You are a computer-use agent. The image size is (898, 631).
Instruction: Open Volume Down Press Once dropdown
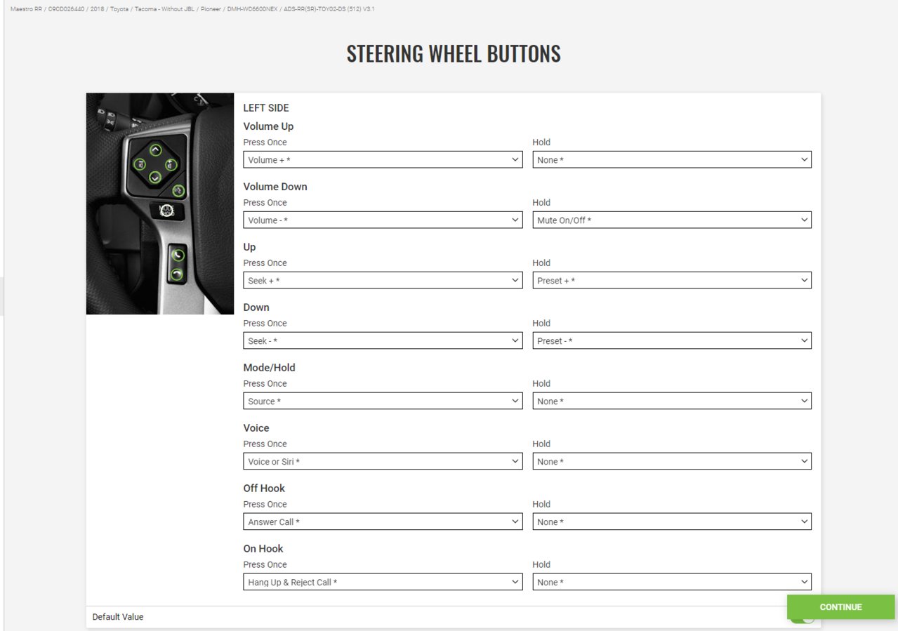click(383, 220)
